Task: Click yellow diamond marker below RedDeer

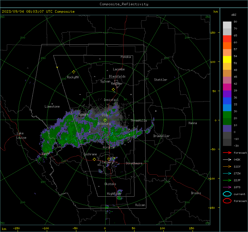Action: tap(114, 90)
